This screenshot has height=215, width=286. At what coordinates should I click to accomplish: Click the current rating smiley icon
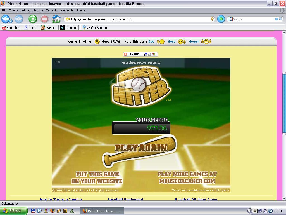97,42
